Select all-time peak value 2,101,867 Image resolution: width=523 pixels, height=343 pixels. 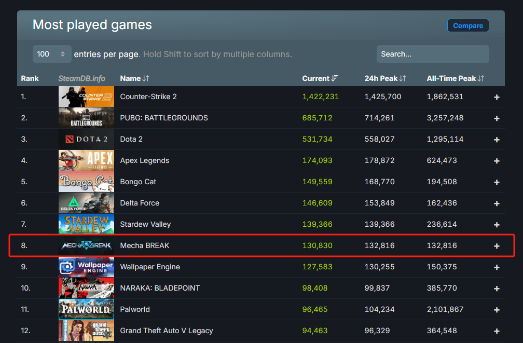pyautogui.click(x=445, y=309)
